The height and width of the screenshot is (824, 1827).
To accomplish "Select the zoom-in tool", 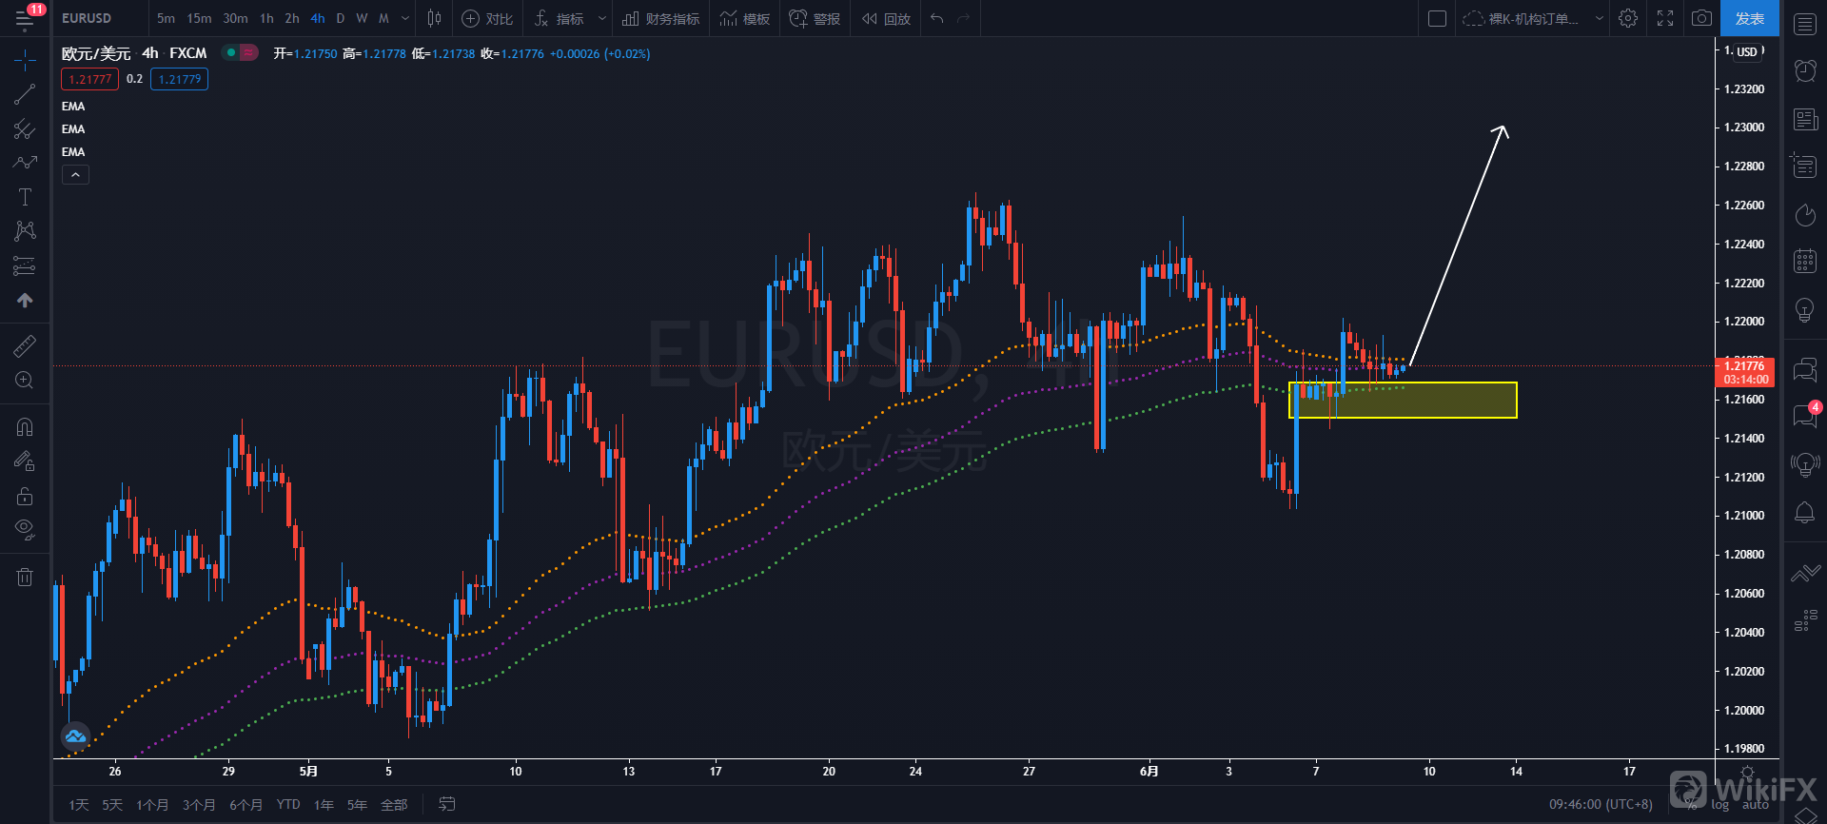I will tap(25, 381).
